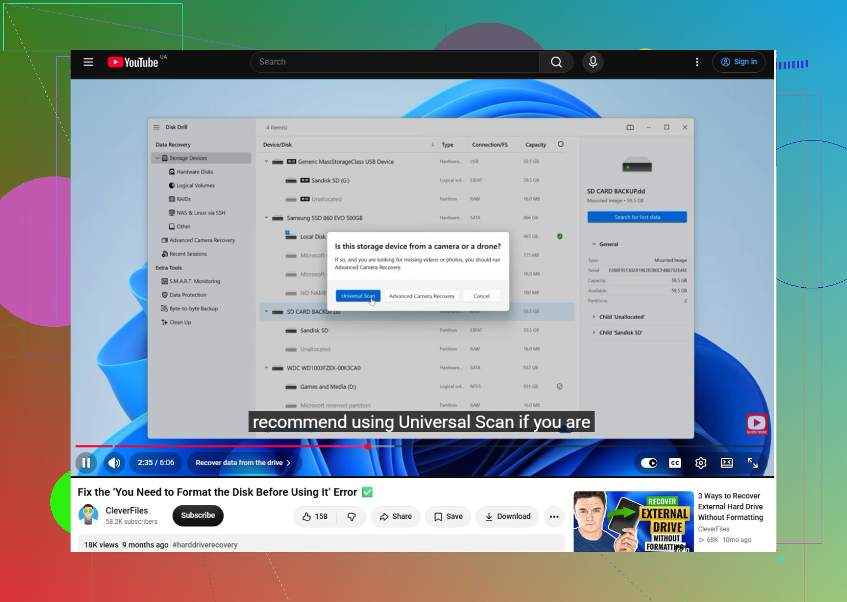This screenshot has height=602, width=847.
Task: Open the #harddriverecovery hashtag
Action: 205,545
